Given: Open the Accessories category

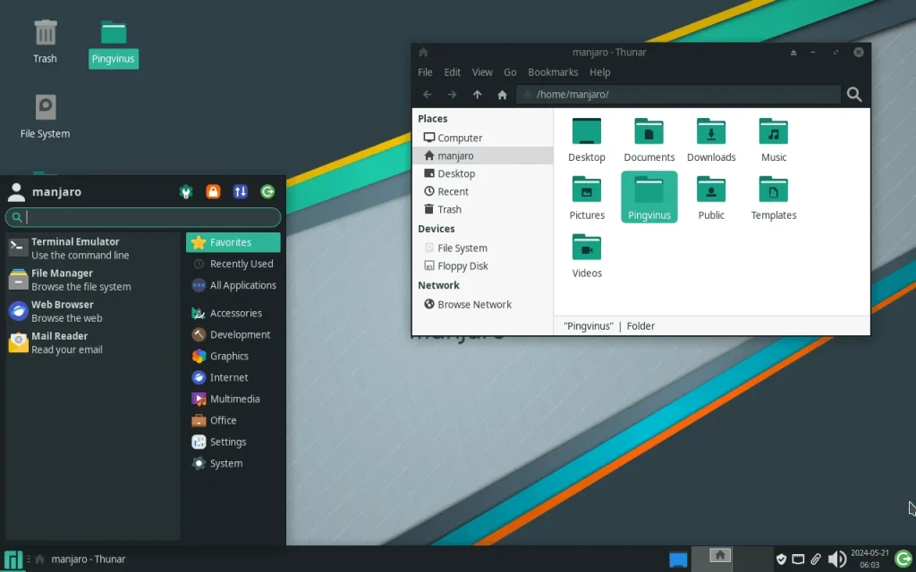Looking at the screenshot, I should point(233,314).
